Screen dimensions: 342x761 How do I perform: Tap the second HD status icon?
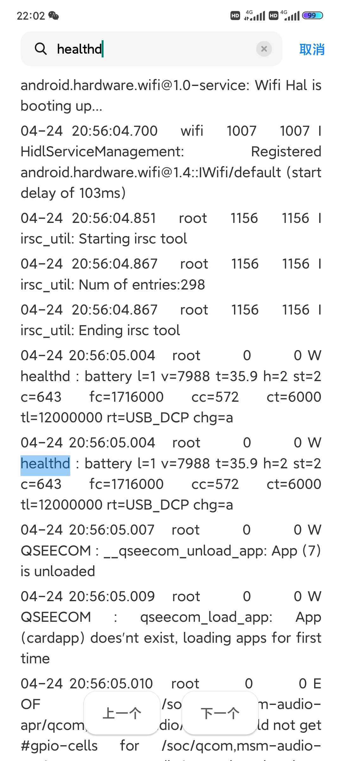(273, 16)
